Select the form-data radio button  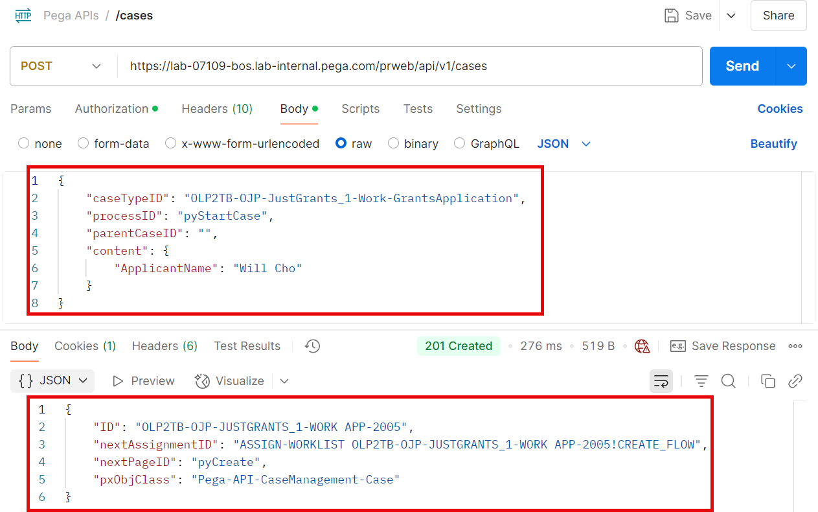pos(83,144)
